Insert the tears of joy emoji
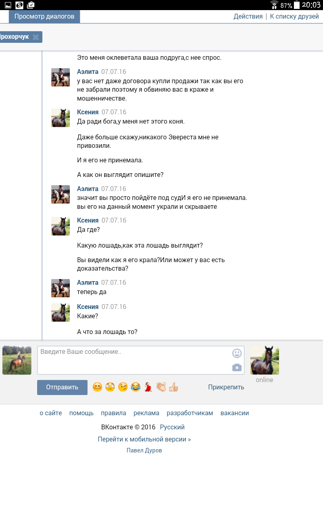Screen dimensions: 323x517 [x=135, y=387]
